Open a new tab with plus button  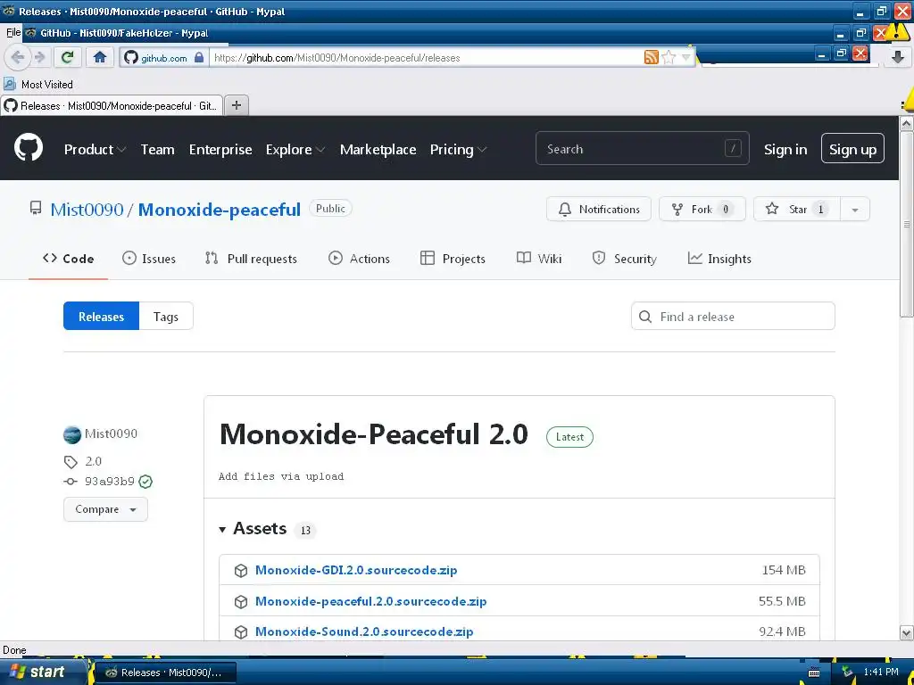[x=236, y=105]
